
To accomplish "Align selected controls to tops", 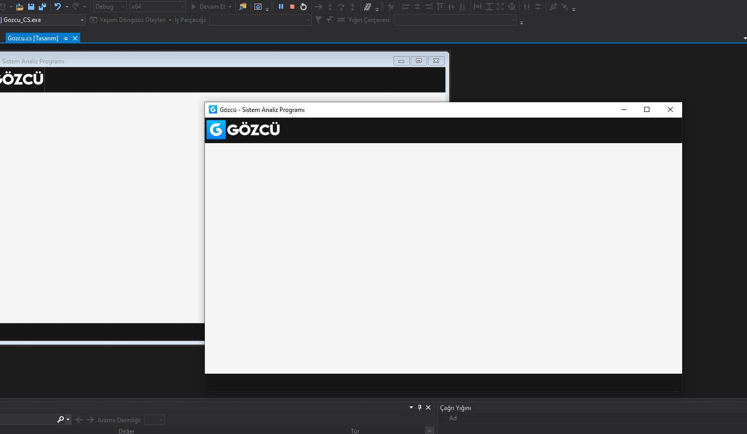I will 440,7.
